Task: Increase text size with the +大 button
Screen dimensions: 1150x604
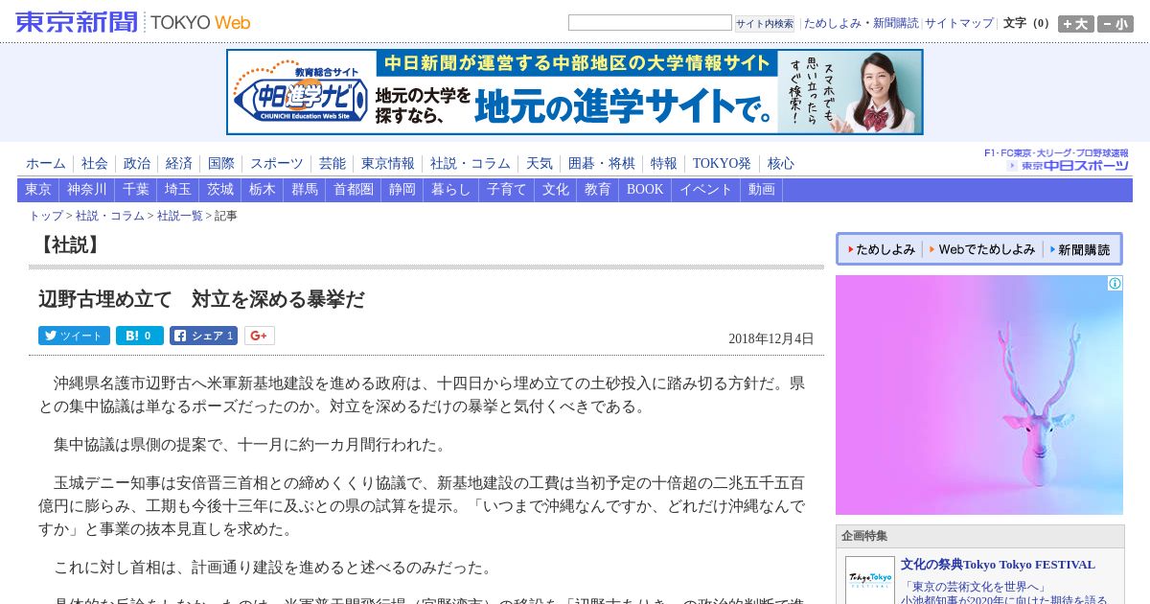Action: point(1075,24)
